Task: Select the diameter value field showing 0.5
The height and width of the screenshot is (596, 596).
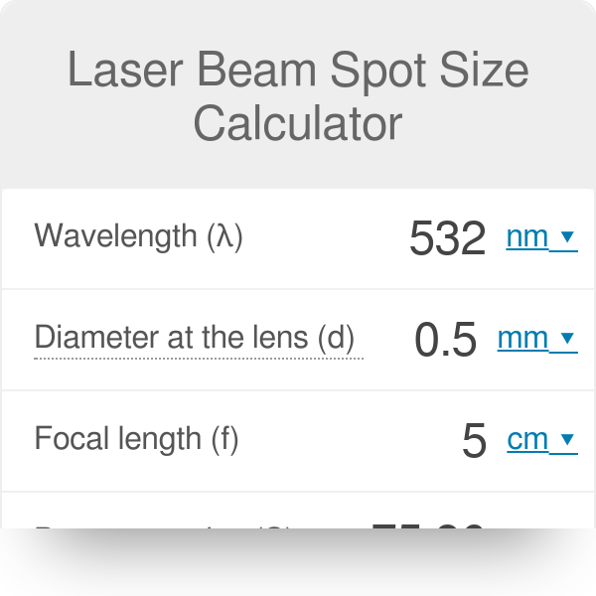Action: pos(446,340)
